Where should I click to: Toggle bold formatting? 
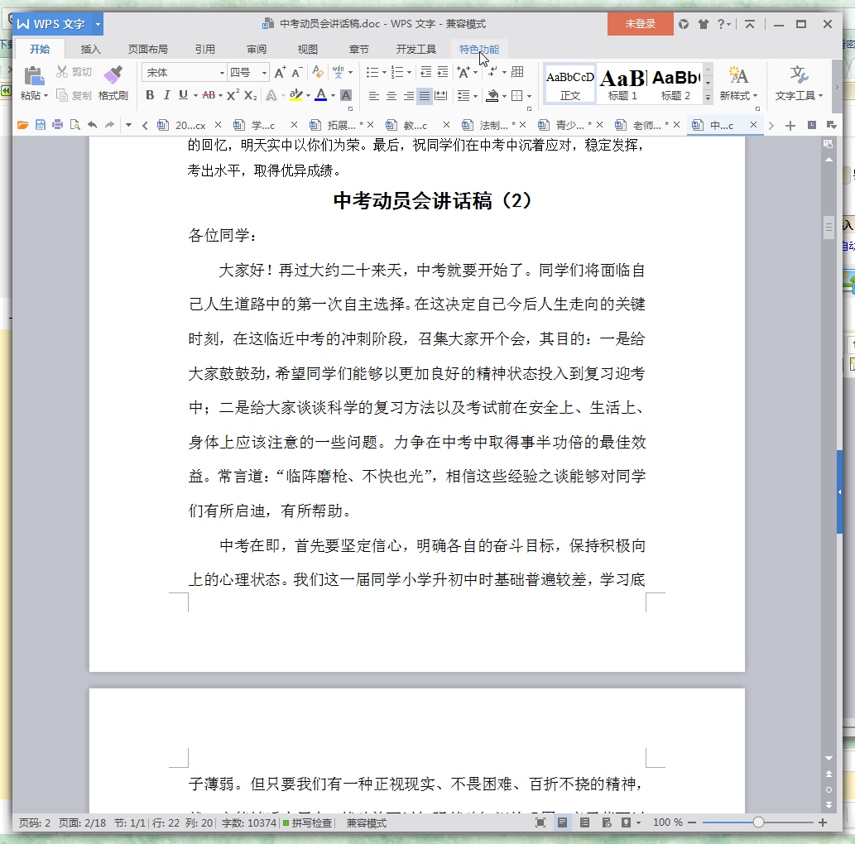click(x=150, y=94)
